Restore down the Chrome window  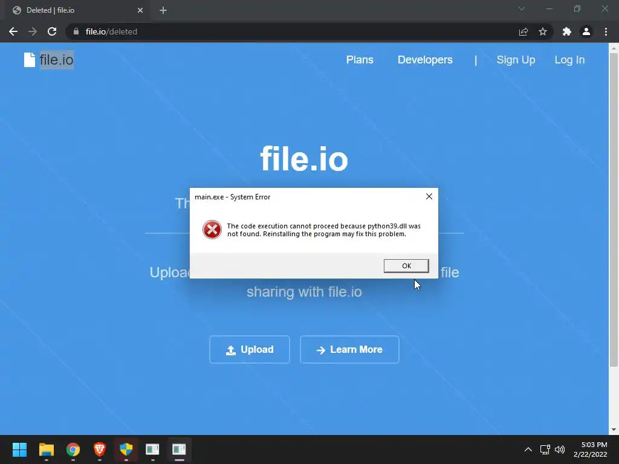click(x=577, y=8)
